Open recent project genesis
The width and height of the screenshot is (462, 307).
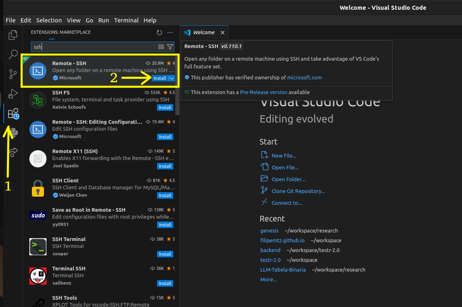pyautogui.click(x=269, y=230)
